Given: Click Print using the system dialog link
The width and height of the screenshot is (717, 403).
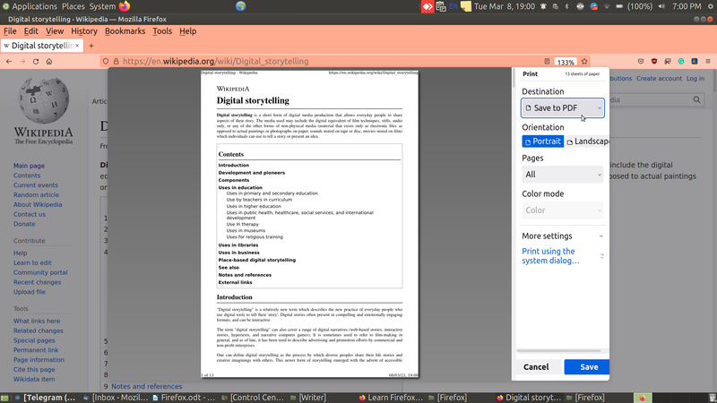Looking at the screenshot, I should coord(550,256).
